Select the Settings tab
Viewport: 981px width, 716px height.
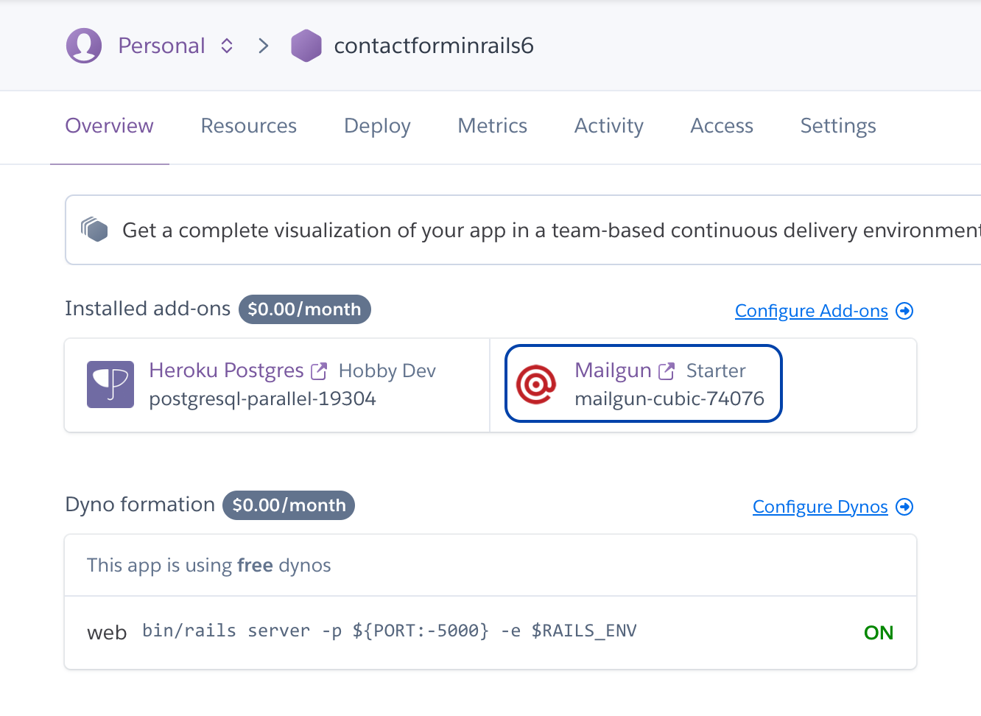tap(838, 126)
